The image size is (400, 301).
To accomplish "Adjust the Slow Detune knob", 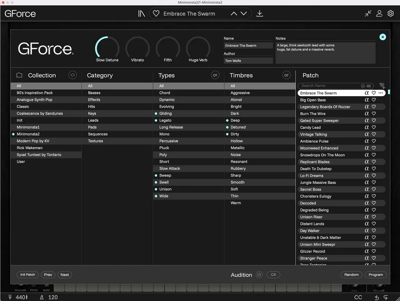I will [107, 48].
